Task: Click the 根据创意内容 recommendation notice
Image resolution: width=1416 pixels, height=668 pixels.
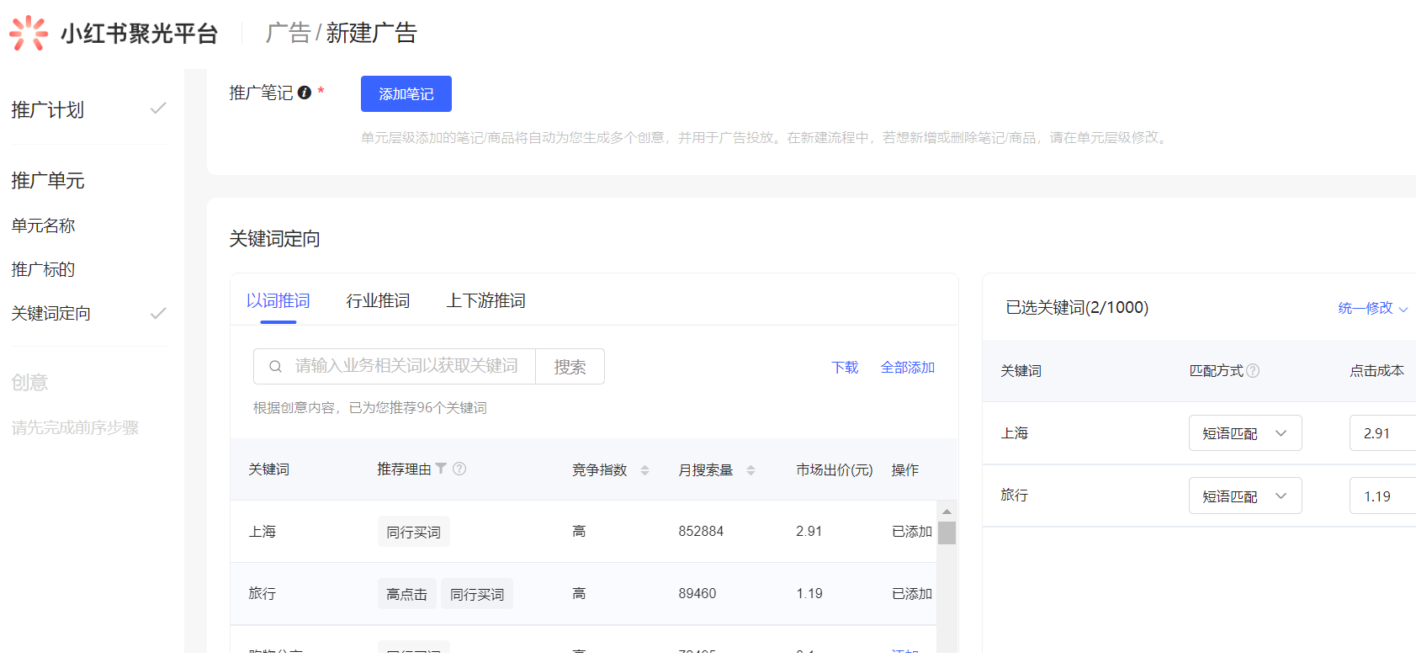Action: [370, 408]
